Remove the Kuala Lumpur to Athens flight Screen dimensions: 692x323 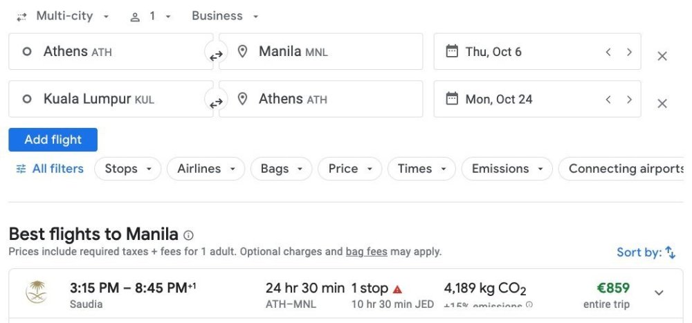coord(662,103)
